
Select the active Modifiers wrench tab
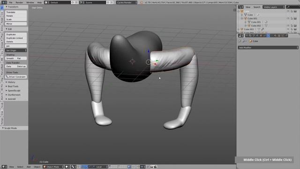pyautogui.click(x=268, y=36)
